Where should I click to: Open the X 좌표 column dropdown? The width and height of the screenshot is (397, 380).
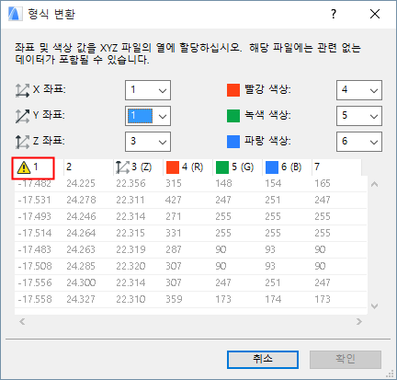pyautogui.click(x=148, y=90)
